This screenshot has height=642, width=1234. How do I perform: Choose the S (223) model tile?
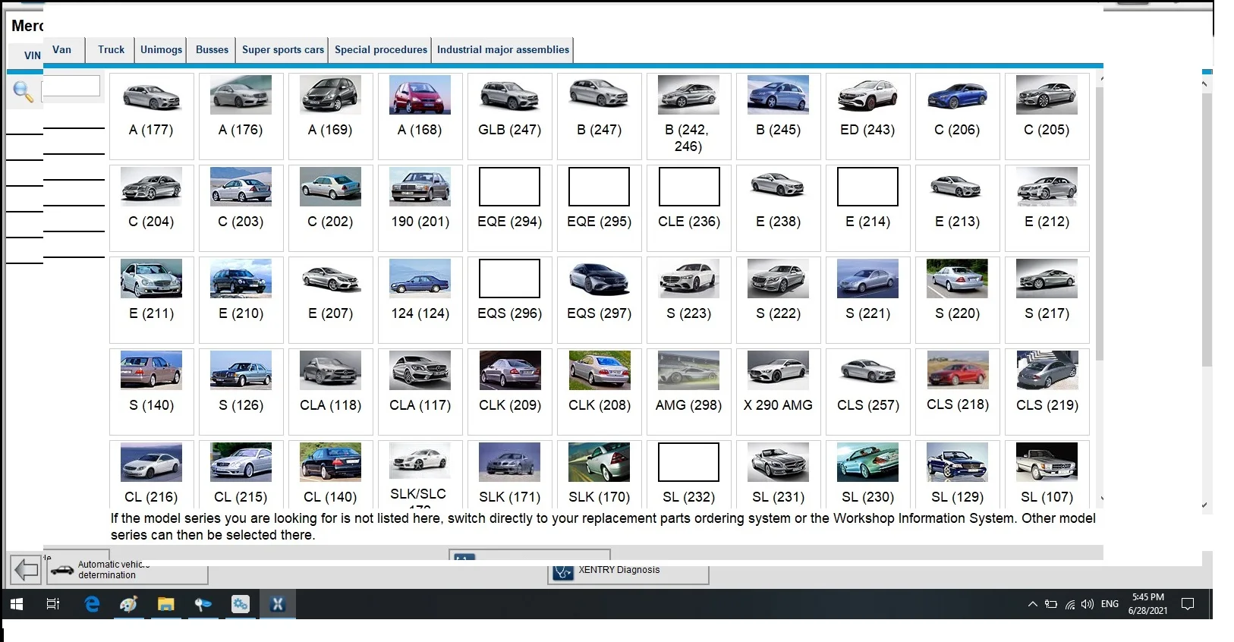point(689,300)
